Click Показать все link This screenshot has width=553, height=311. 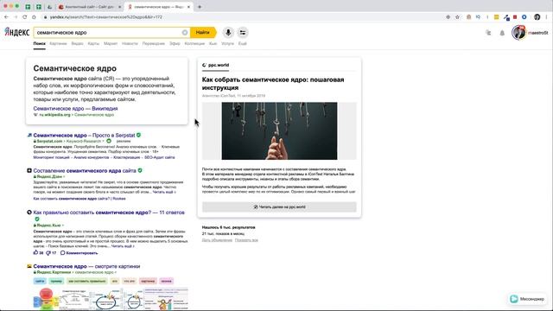coord(246,240)
